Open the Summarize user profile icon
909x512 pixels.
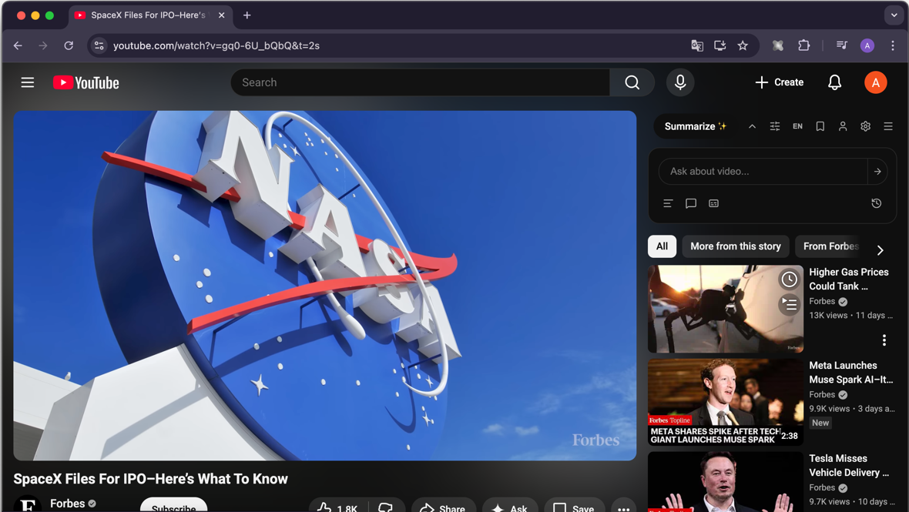[x=842, y=126]
